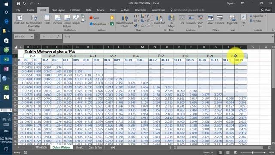This screenshot has height=155, width=275.
Task: Open Online Pictures
Action: click(67, 21)
